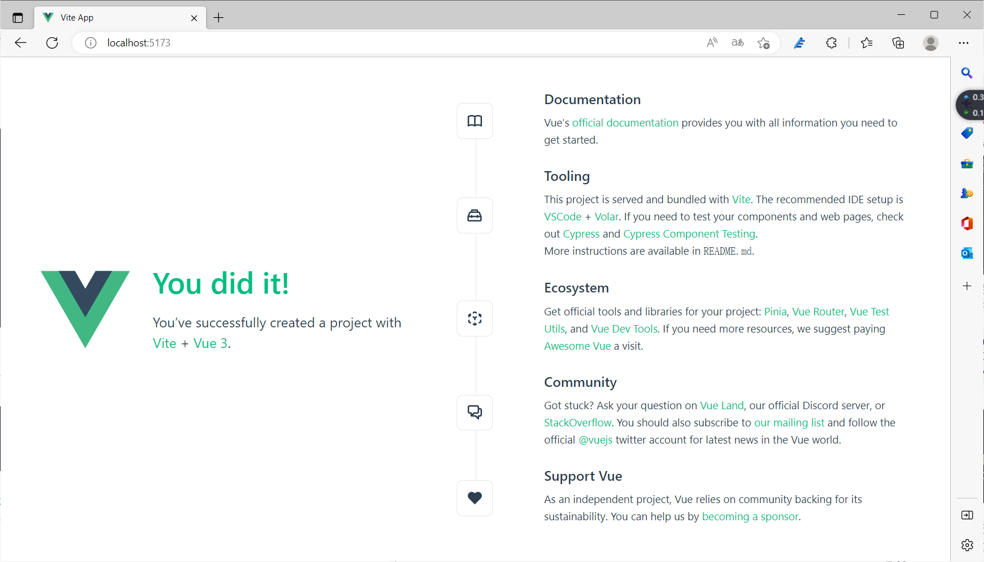
Task: Click the user profile avatar
Action: tap(931, 43)
